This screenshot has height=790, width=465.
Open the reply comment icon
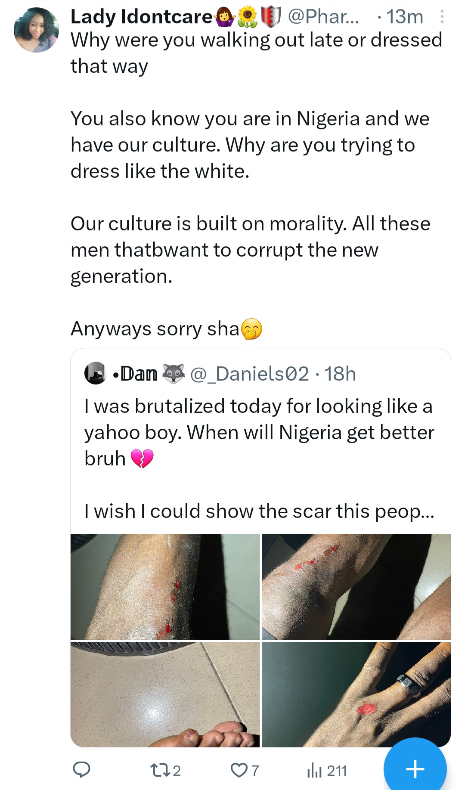pyautogui.click(x=81, y=770)
